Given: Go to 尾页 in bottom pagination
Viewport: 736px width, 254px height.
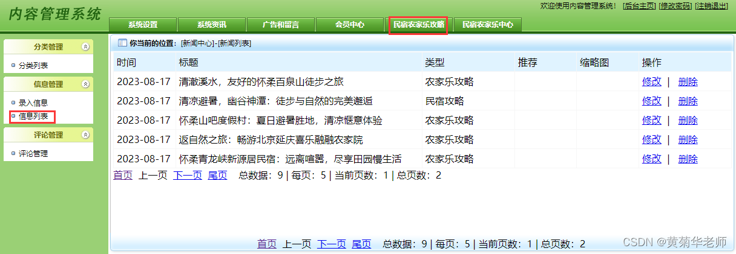Looking at the screenshot, I should (362, 244).
